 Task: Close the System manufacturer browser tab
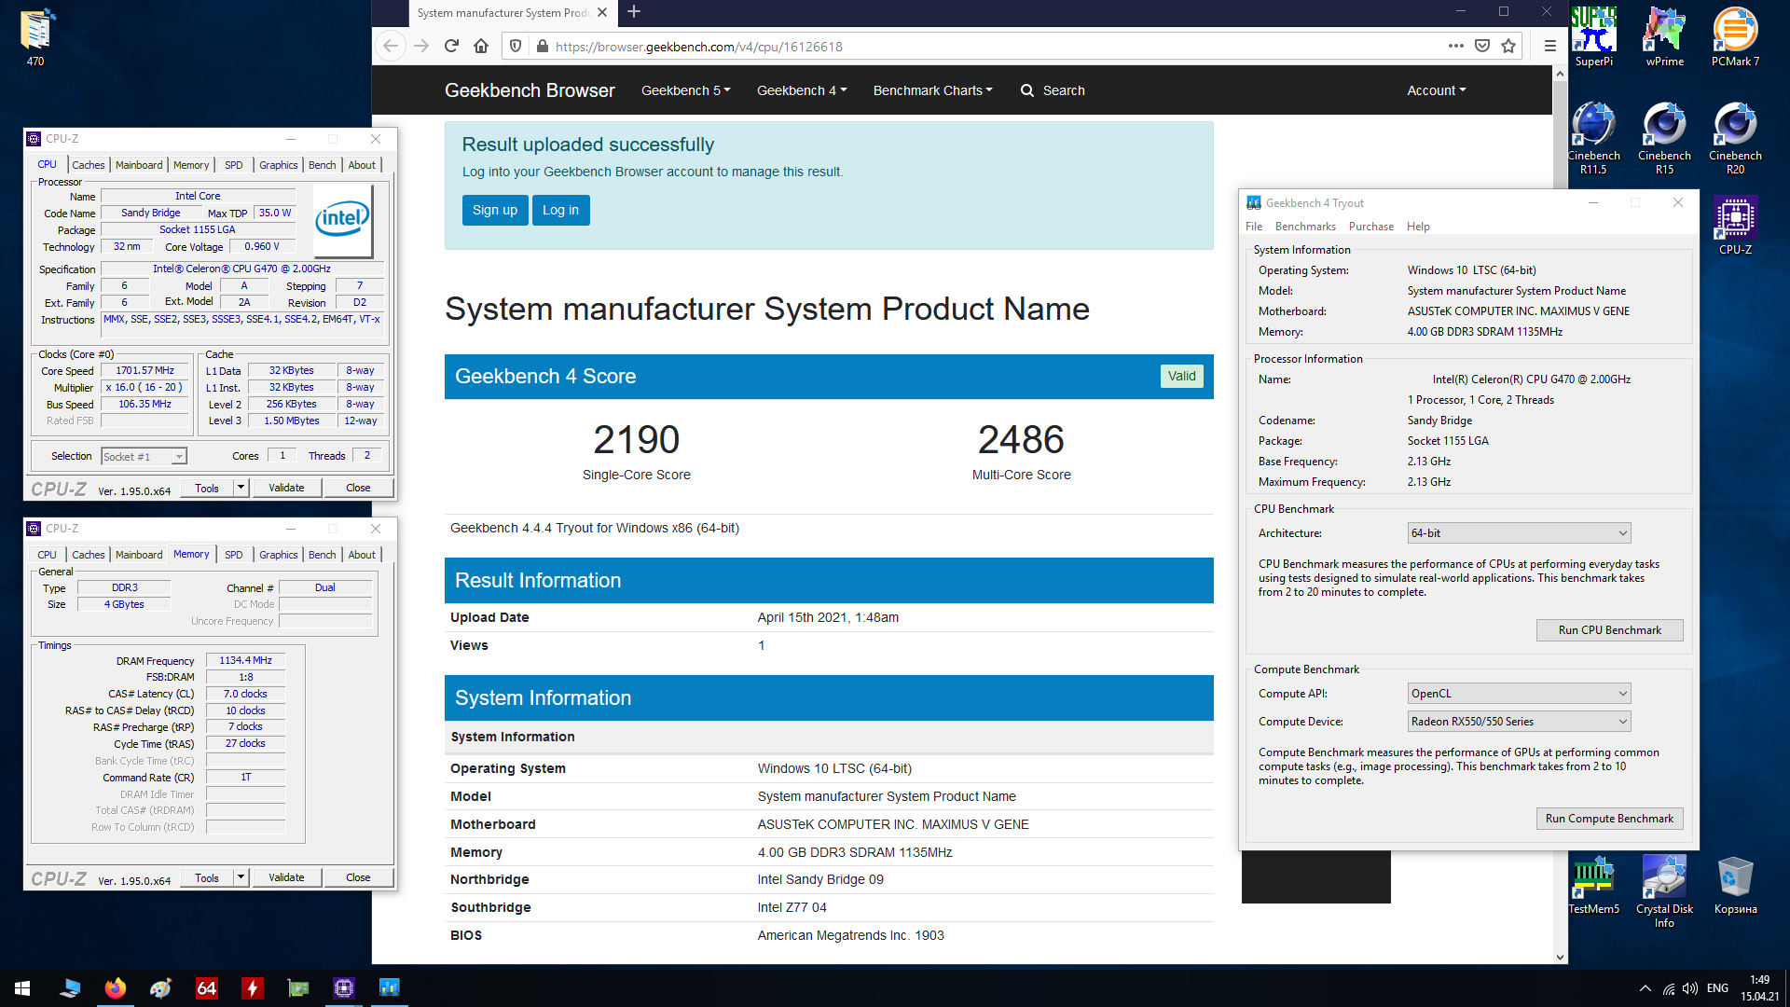pyautogui.click(x=602, y=12)
